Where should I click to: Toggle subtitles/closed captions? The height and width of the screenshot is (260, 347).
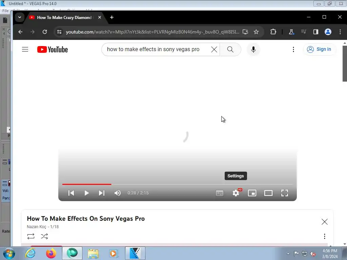[220, 193]
